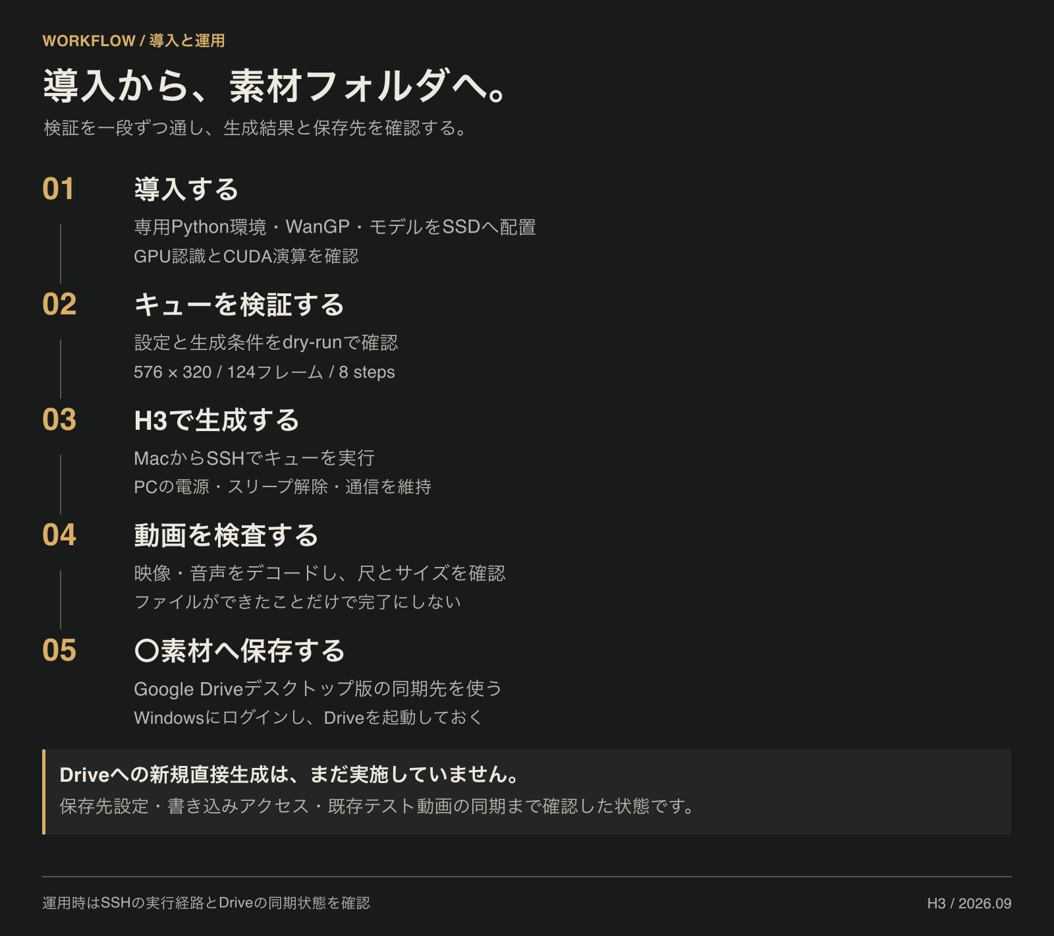
Task: Click the heading '導入する'
Action: [x=186, y=189]
